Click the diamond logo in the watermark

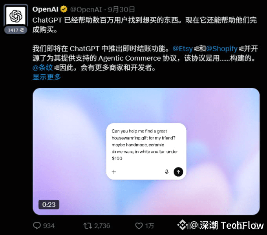(183, 225)
